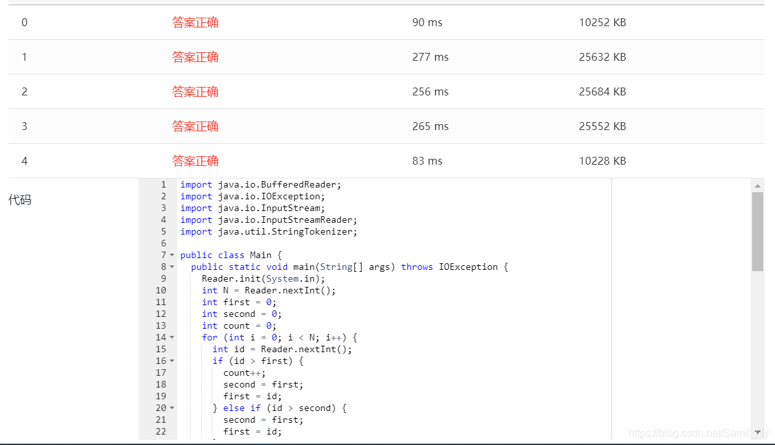Screen dimensions: 775x445
Task: Click the public class Main line
Action: click(x=231, y=255)
